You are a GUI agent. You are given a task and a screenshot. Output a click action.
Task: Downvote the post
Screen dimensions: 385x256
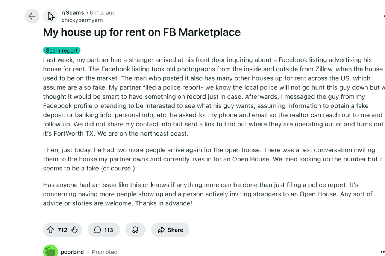tap(74, 230)
